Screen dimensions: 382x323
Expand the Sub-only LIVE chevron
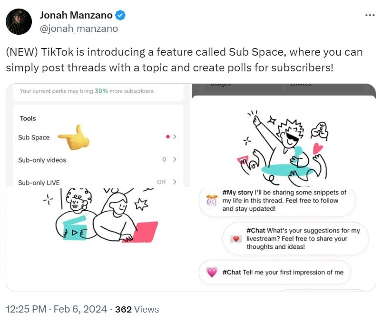point(175,182)
